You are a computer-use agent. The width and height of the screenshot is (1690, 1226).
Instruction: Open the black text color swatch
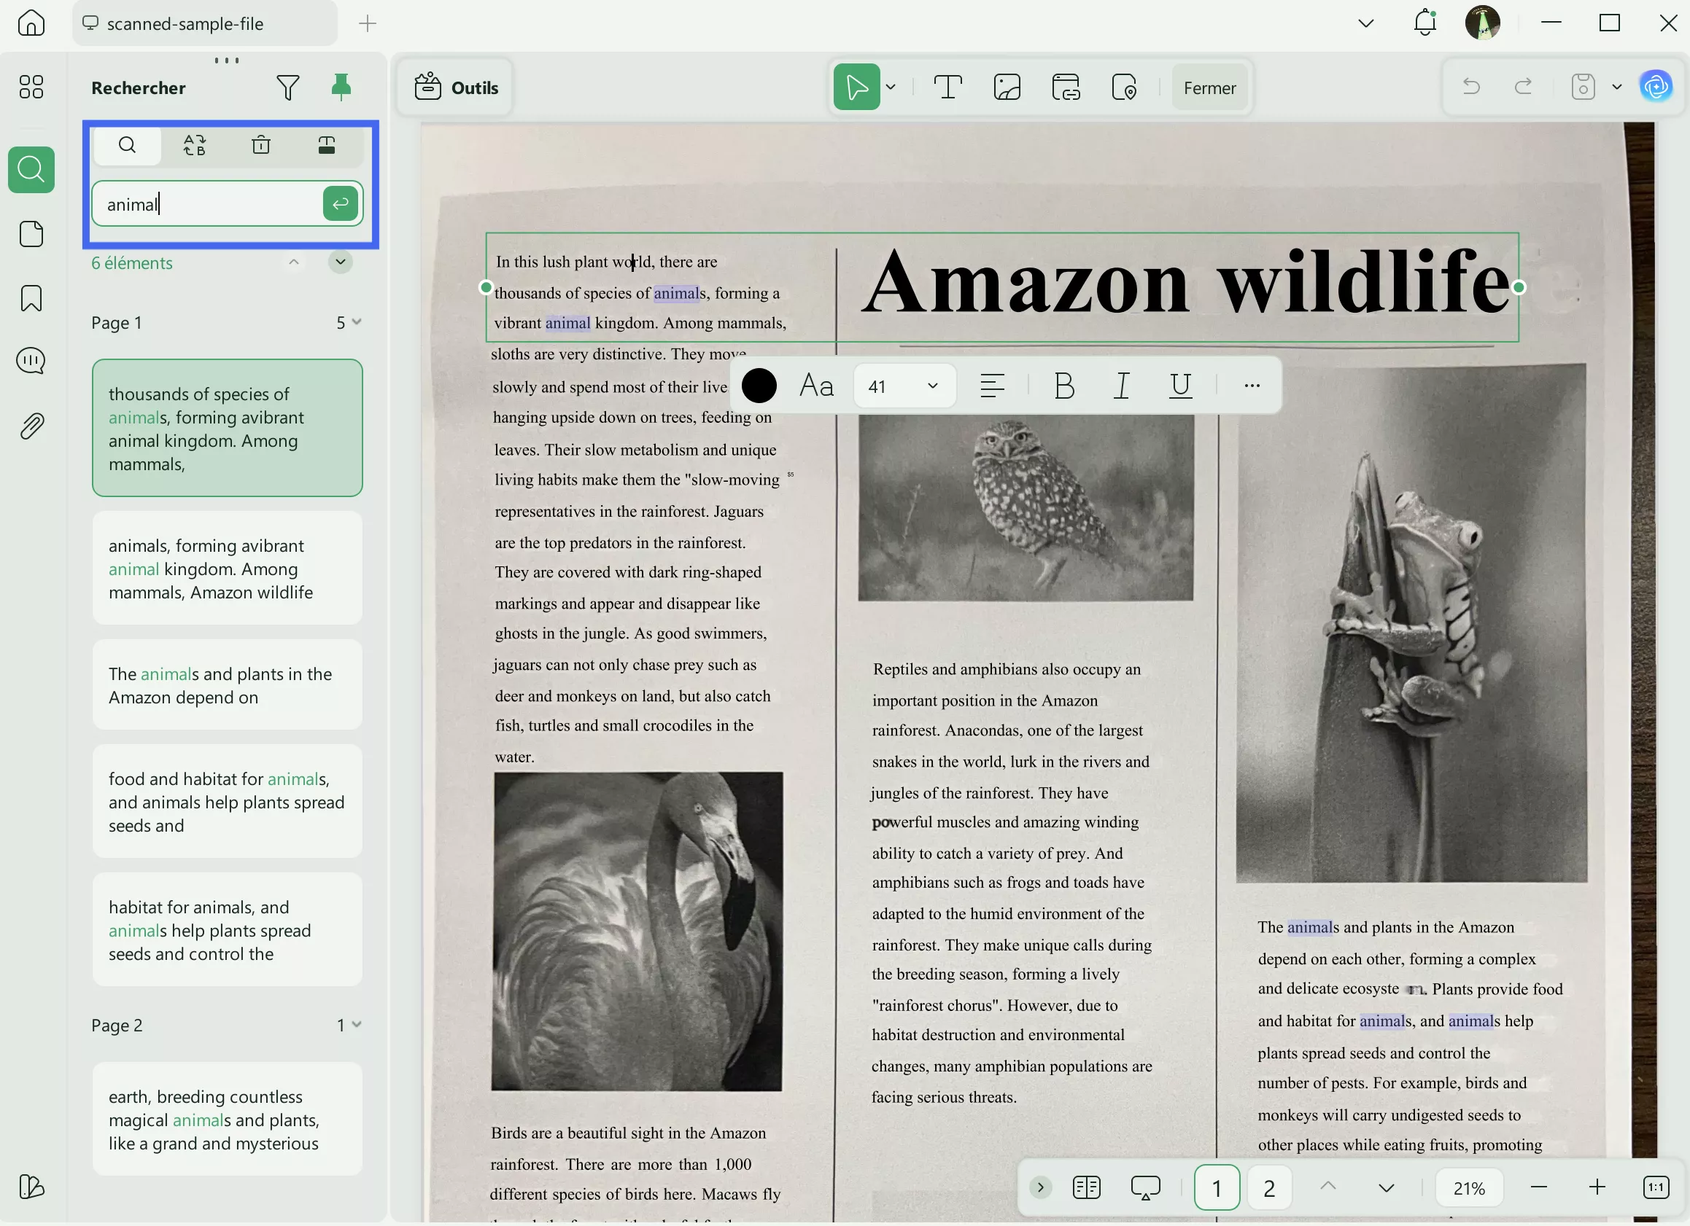pyautogui.click(x=759, y=386)
